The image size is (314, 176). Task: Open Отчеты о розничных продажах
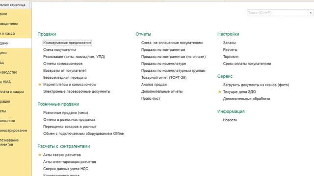pyautogui.click(x=69, y=120)
